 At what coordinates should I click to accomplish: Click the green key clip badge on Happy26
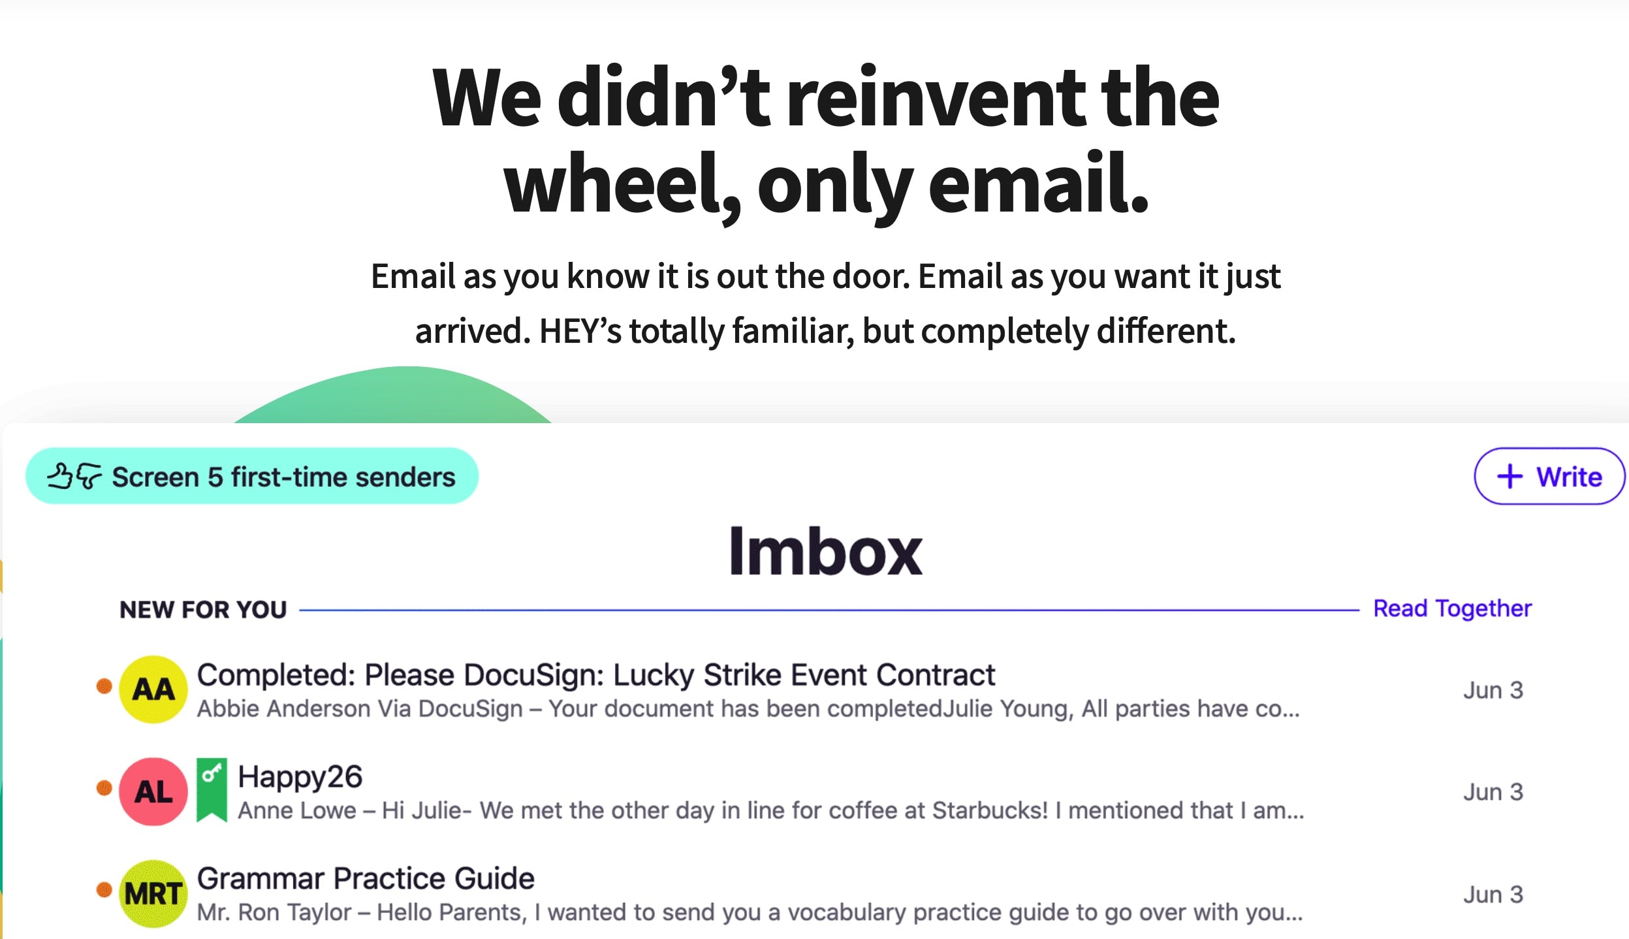click(x=211, y=790)
